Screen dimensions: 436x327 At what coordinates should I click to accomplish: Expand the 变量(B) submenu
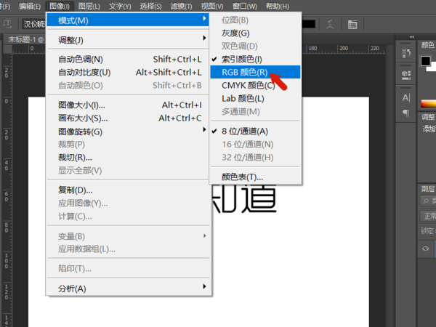click(x=128, y=236)
